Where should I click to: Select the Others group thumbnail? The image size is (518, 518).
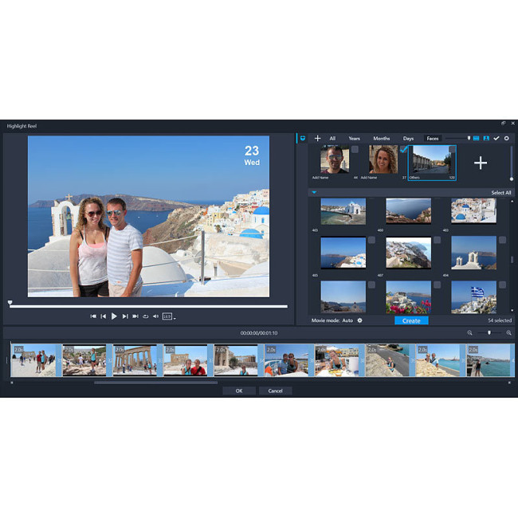(432, 163)
